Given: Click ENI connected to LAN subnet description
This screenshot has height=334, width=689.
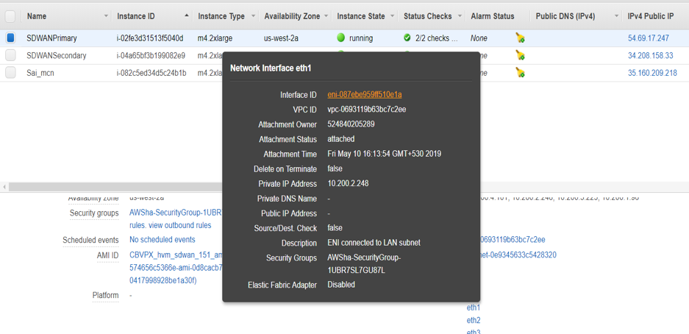Looking at the screenshot, I should (376, 243).
